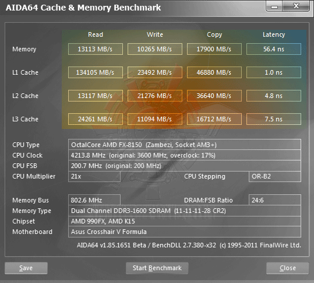The height and width of the screenshot is (283, 314).
Task: Select L2 Cache Write 21276 MB/s
Action: (x=155, y=96)
